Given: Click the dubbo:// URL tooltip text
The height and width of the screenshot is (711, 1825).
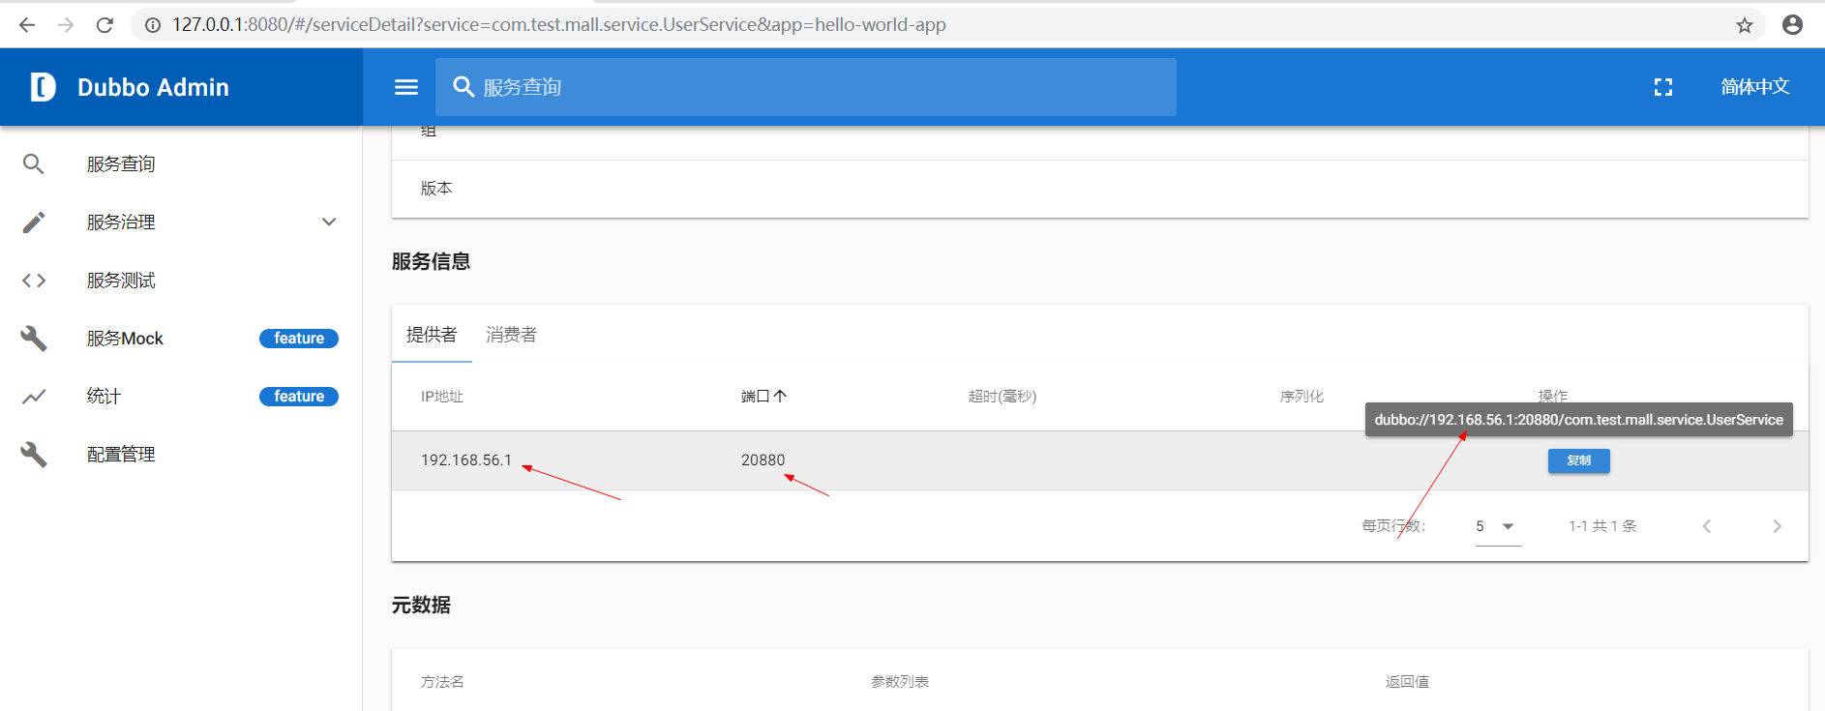Looking at the screenshot, I should coord(1578,420).
